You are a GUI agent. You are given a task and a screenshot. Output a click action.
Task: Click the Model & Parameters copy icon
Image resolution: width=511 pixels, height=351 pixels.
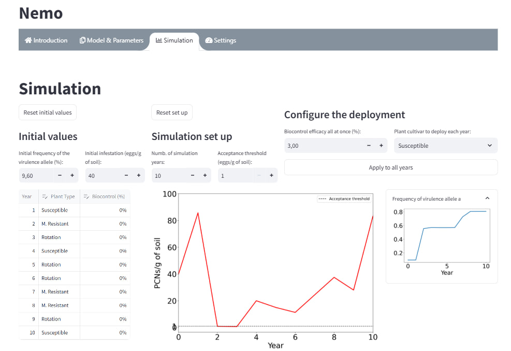point(82,40)
